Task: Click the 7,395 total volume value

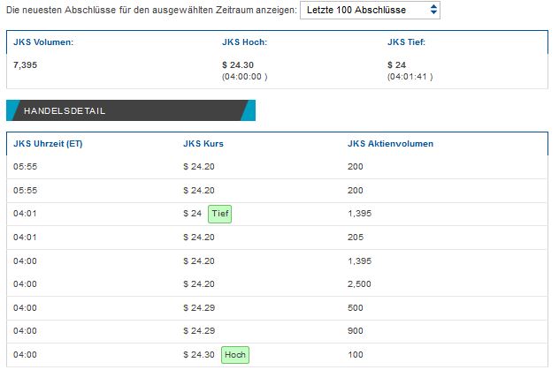Action: point(26,65)
